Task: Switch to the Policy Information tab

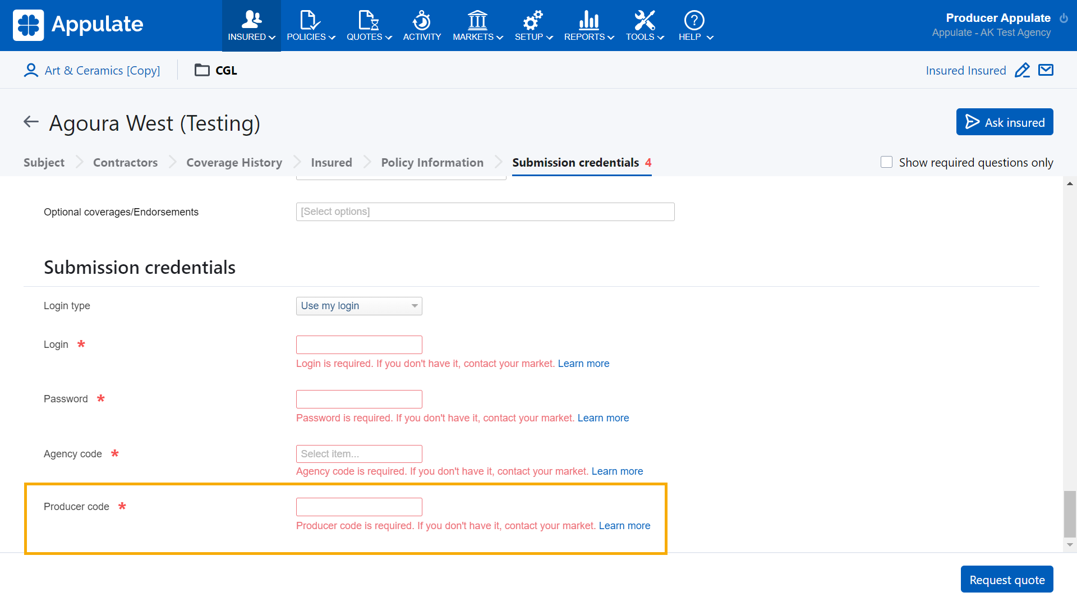Action: point(432,163)
